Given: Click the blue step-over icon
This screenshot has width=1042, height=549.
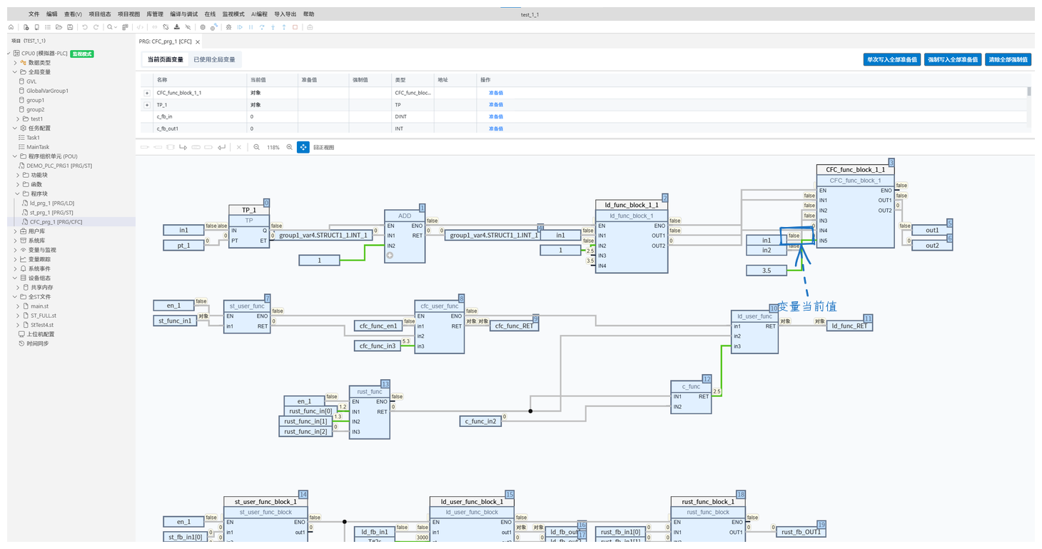Looking at the screenshot, I should click(262, 27).
